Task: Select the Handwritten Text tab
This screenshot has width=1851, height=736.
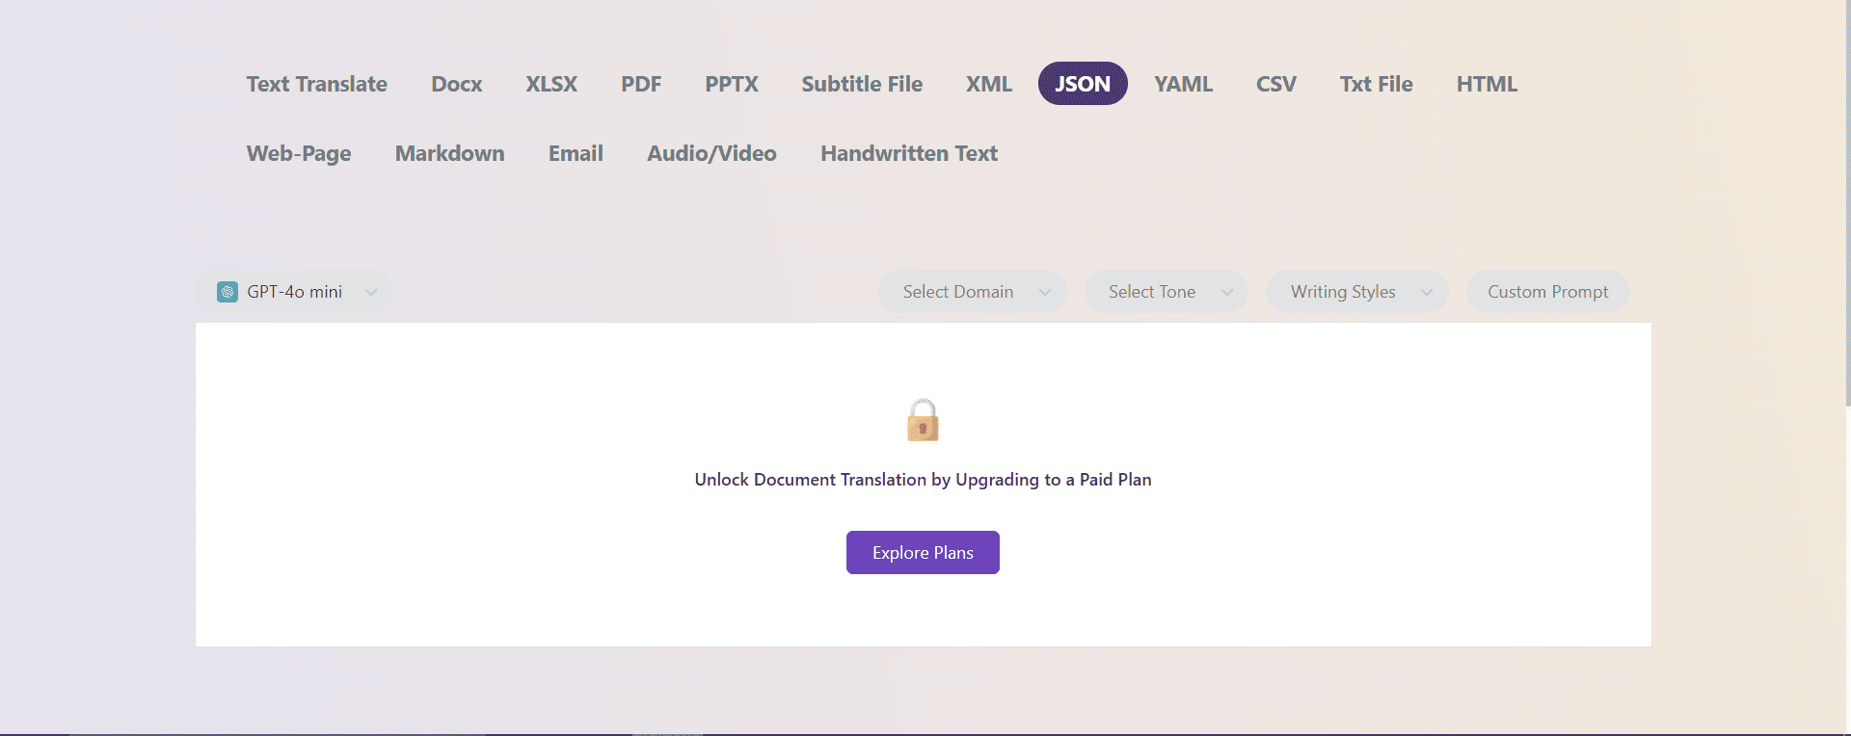Action: 908,153
